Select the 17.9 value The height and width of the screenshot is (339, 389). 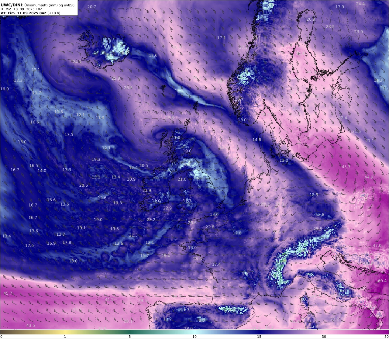coord(340,7)
